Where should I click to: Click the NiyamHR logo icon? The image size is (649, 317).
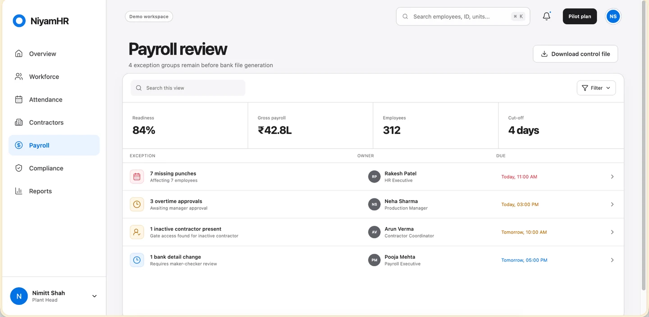pyautogui.click(x=19, y=21)
